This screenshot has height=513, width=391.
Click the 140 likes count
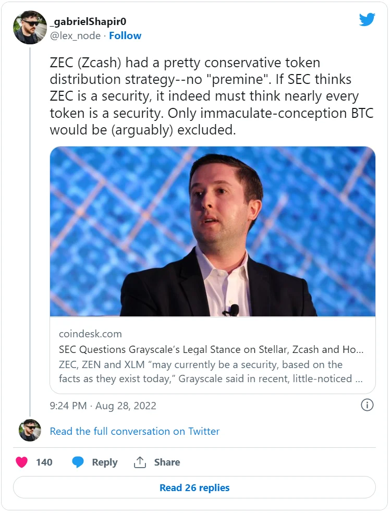[x=44, y=462]
